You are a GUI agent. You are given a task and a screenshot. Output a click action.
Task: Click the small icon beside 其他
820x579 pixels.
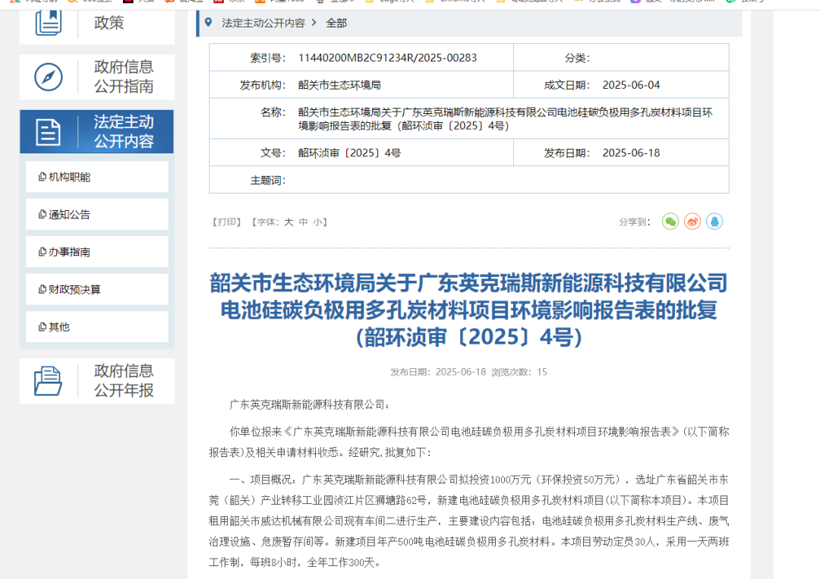pyautogui.click(x=43, y=327)
